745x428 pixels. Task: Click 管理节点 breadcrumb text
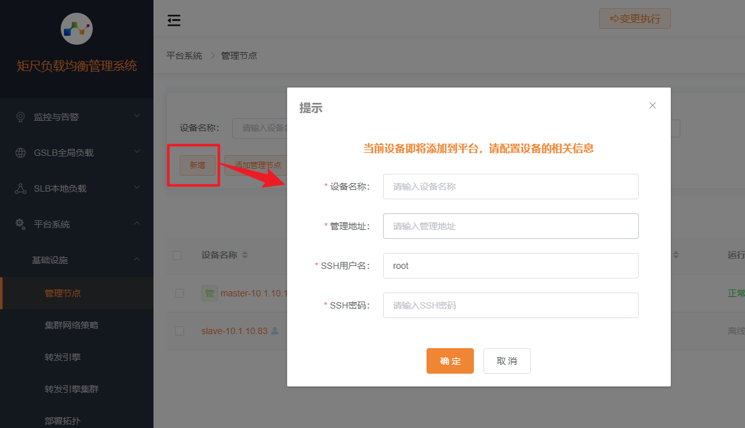(239, 56)
